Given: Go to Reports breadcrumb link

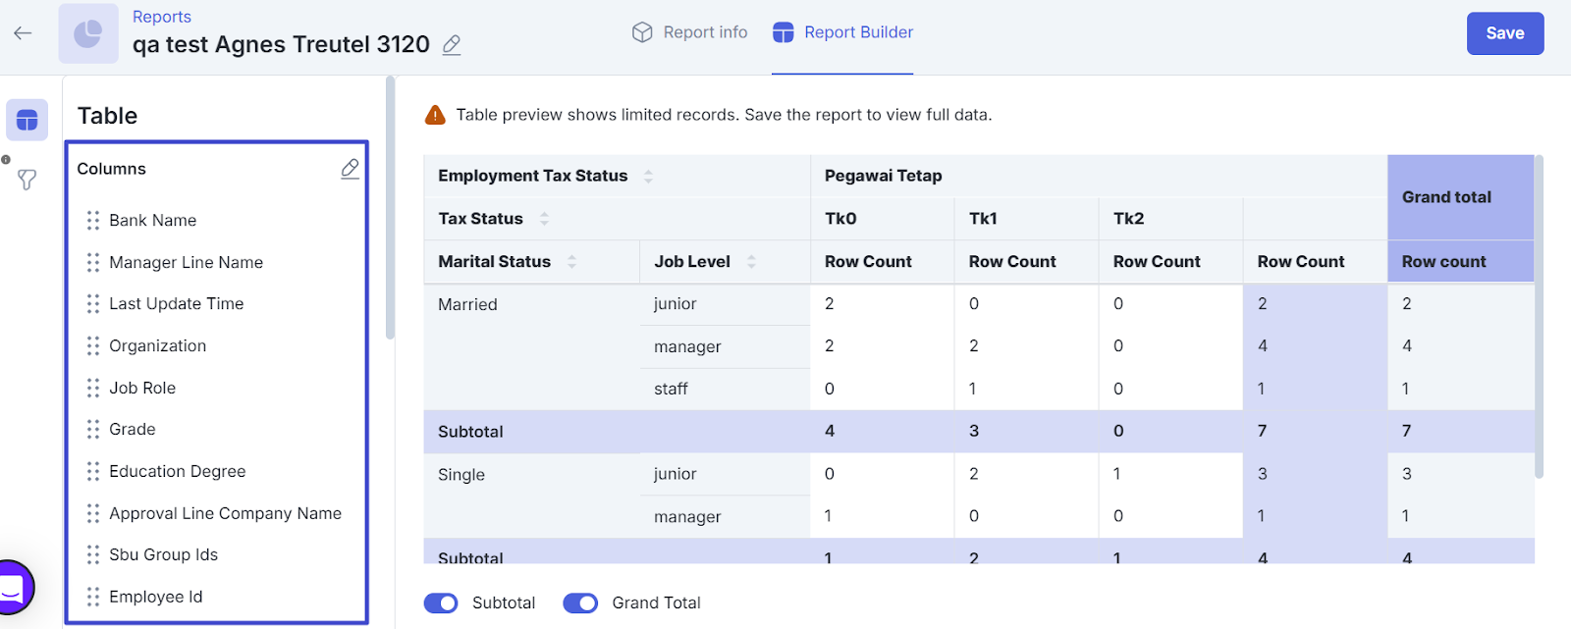Looking at the screenshot, I should [162, 17].
